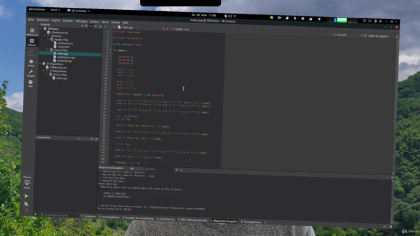
Task: Click the 2,5 °C weather indicator
Action: pos(230,16)
